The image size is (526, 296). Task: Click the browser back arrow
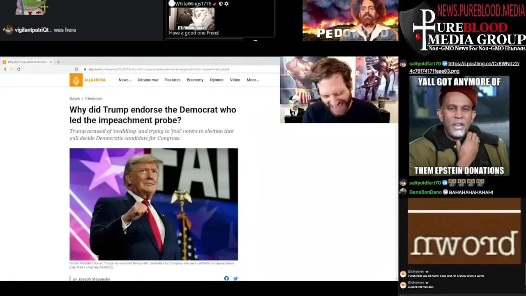pyautogui.click(x=5, y=69)
